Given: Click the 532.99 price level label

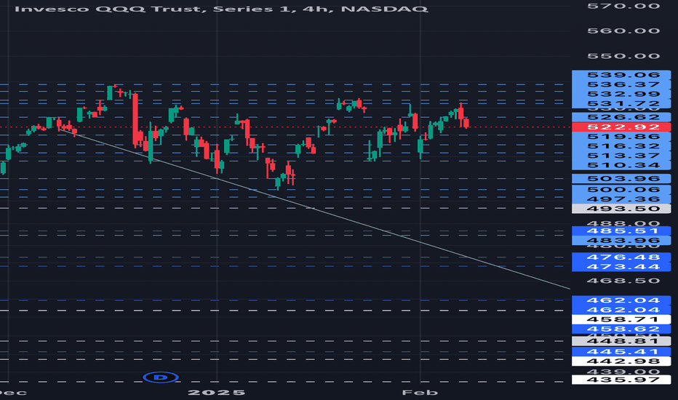Looking at the screenshot, I should coord(621,94).
